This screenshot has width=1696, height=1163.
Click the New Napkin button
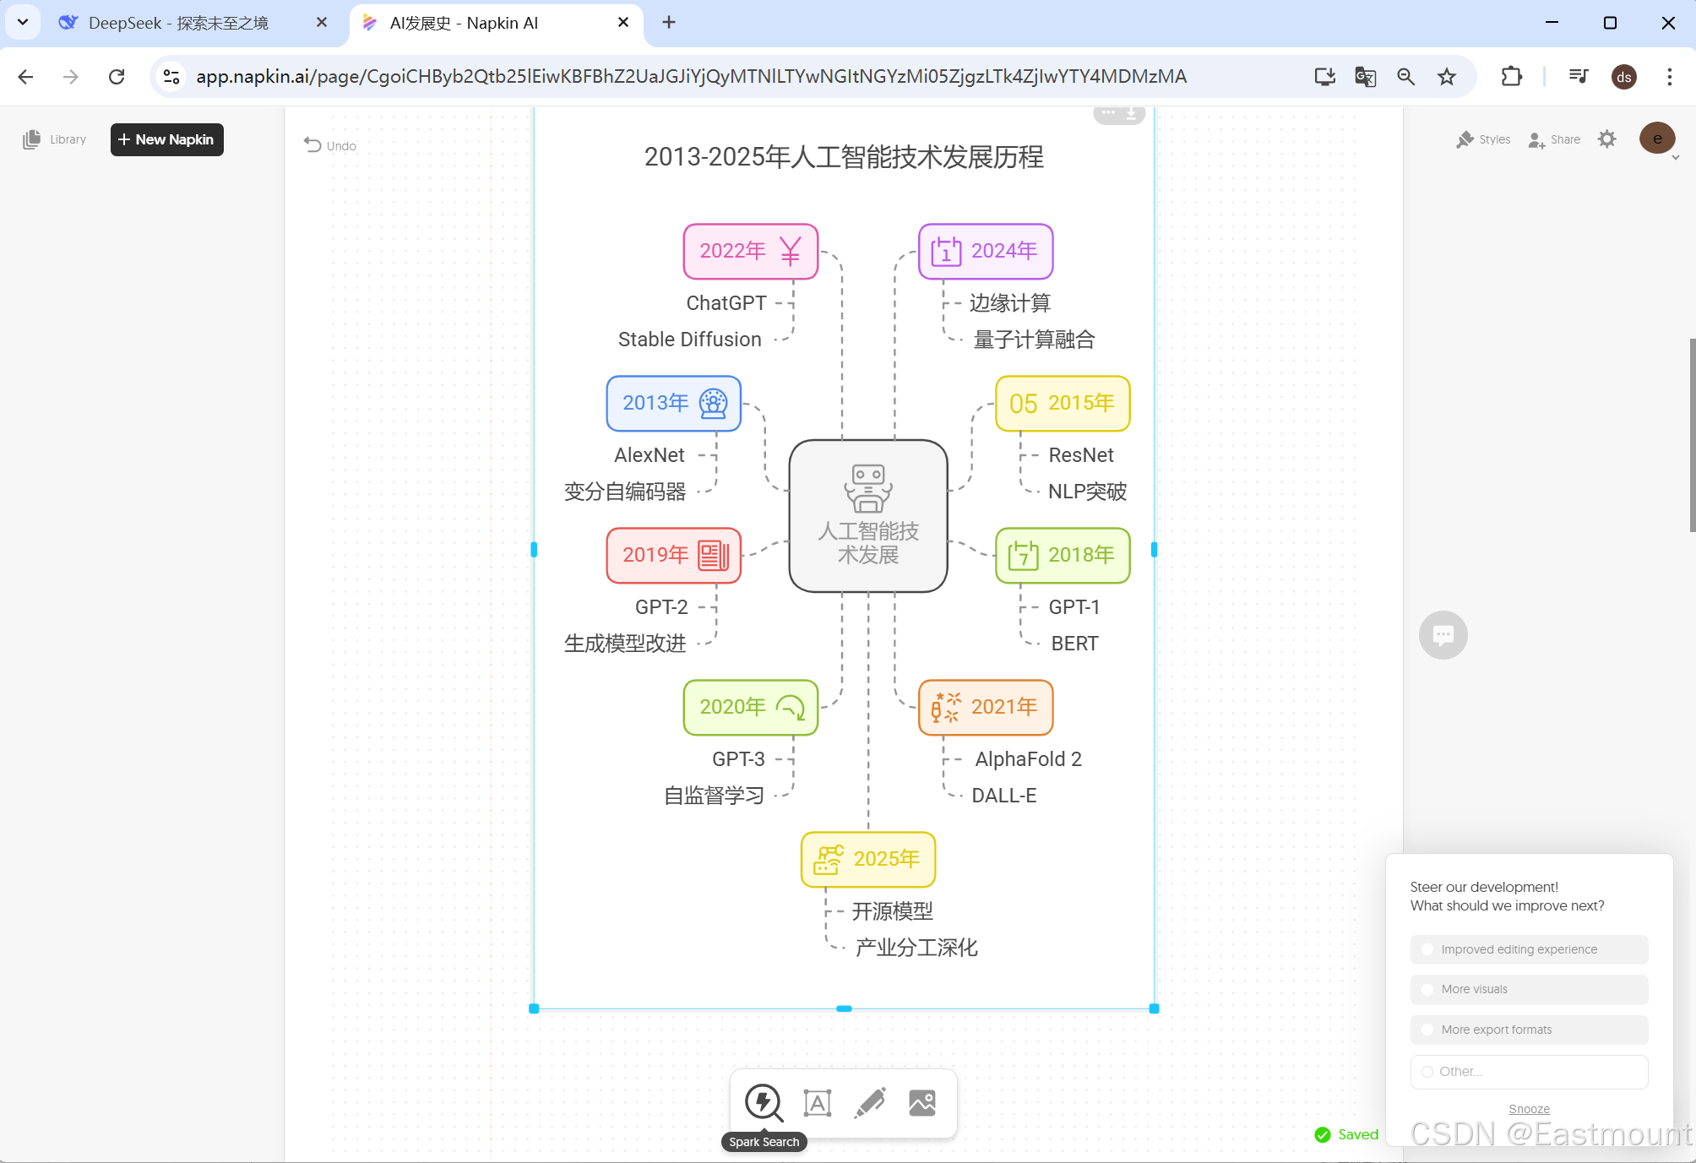point(166,139)
